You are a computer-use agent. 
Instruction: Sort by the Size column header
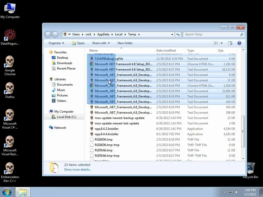227,50
